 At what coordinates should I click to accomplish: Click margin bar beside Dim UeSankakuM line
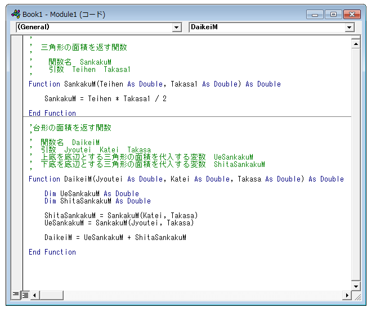click(18, 193)
